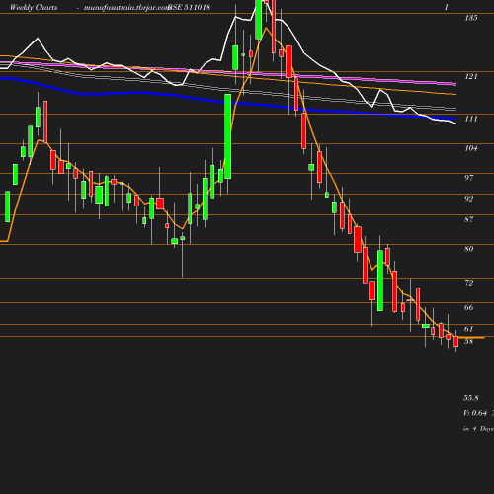Click the 92 price axis label

pos(469,199)
